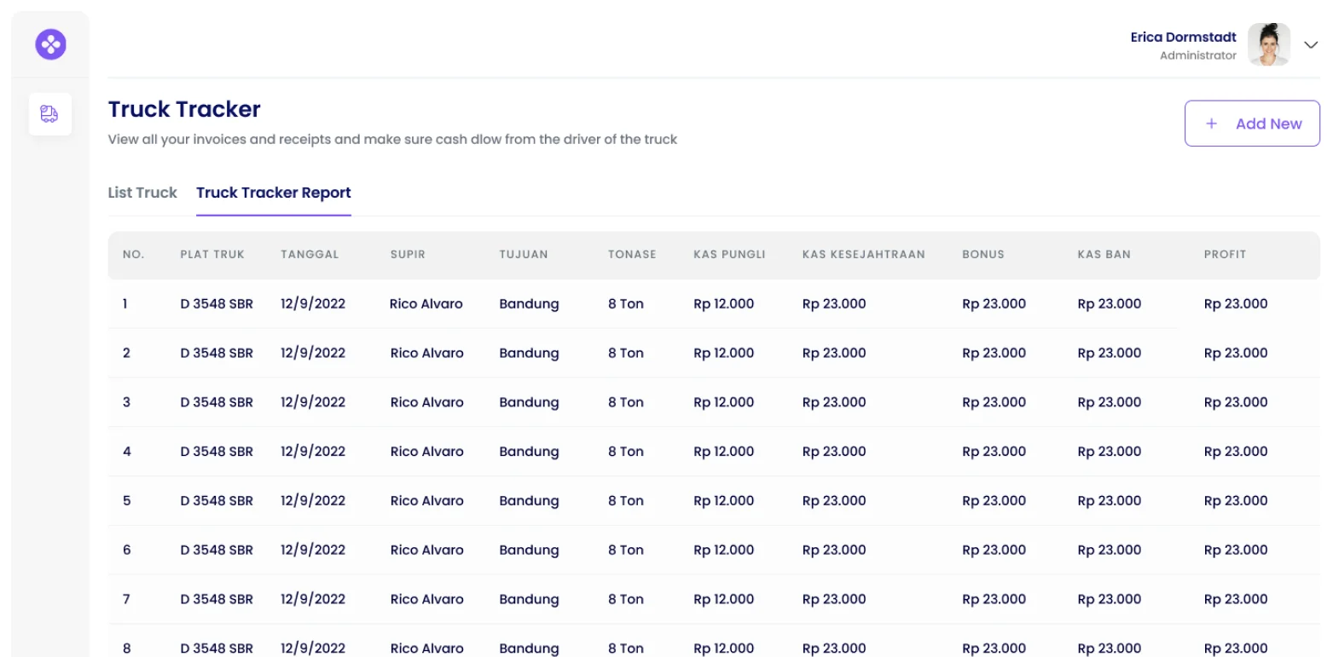Click the Erica Dormstadt user name
This screenshot has height=657, width=1339.
pos(1182,37)
